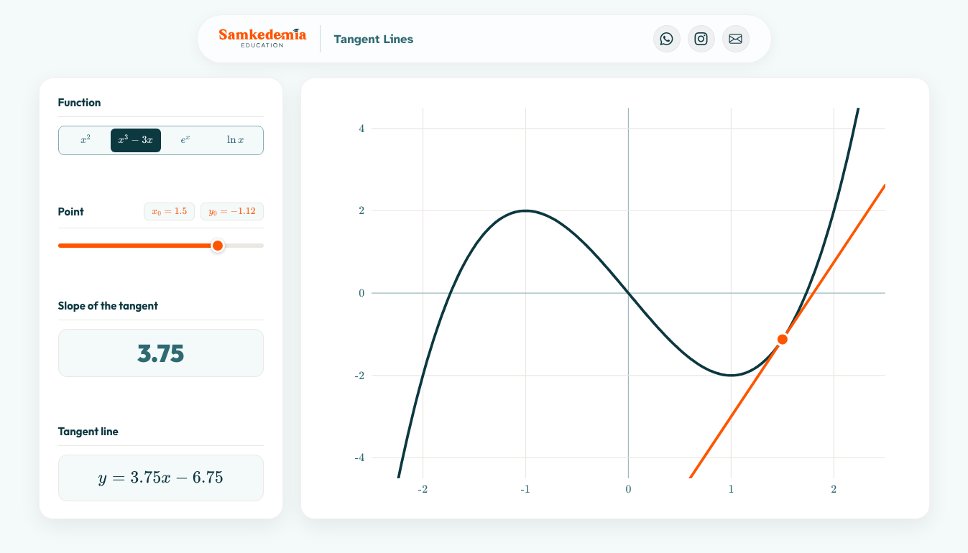This screenshot has width=968, height=553.
Task: Click the orange tangent point on the graph
Action: tap(783, 339)
